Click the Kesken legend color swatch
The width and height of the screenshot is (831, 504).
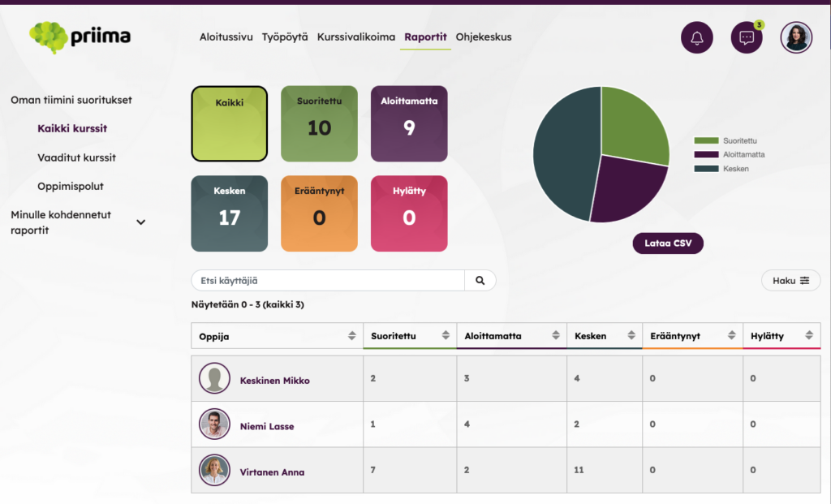(x=706, y=169)
